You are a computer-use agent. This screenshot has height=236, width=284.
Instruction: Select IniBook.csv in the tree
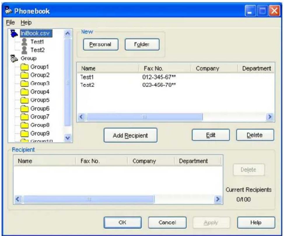pos(36,33)
